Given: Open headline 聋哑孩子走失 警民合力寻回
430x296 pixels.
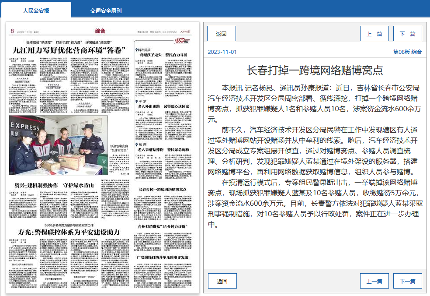Looking at the screenshot, I should [163, 55].
